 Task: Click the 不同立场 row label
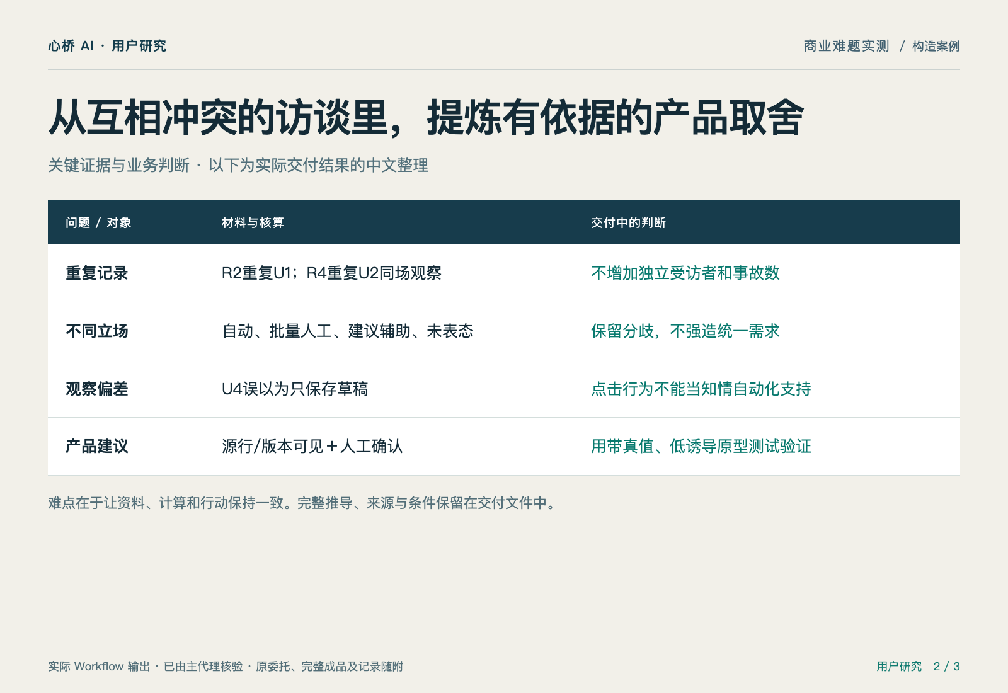click(97, 331)
